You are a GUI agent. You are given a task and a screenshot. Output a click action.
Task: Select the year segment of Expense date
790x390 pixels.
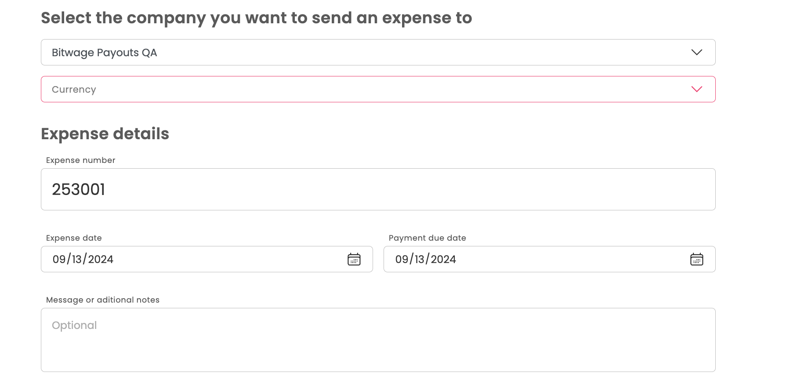point(101,259)
